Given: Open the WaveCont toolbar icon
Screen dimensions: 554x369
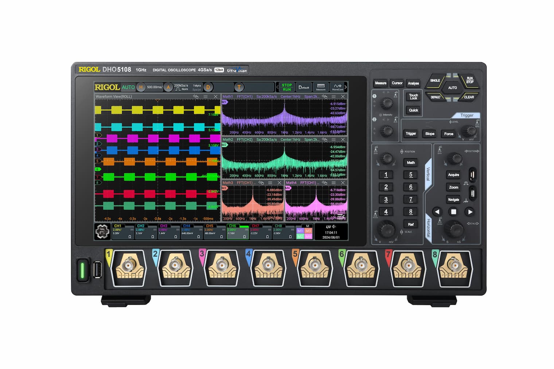Looking at the screenshot, I should click(x=337, y=87).
